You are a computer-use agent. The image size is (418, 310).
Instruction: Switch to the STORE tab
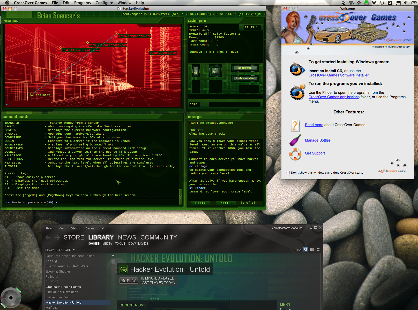(74, 237)
